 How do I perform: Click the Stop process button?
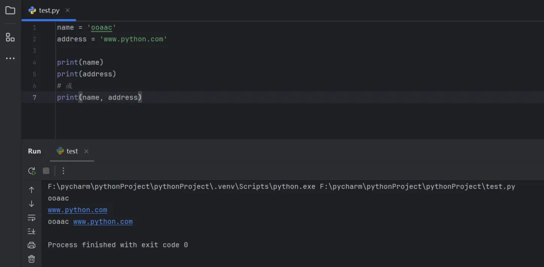46,171
